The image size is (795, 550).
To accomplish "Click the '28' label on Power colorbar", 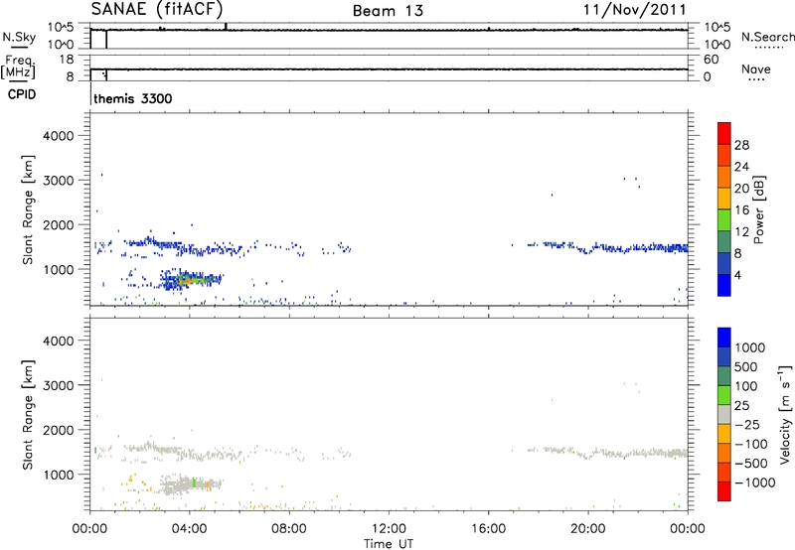I will click(x=741, y=145).
